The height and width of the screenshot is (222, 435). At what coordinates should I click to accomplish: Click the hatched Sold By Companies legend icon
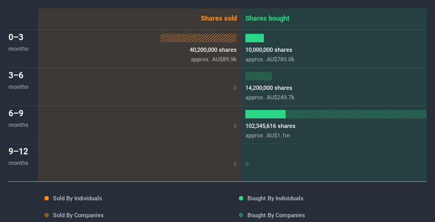point(47,215)
